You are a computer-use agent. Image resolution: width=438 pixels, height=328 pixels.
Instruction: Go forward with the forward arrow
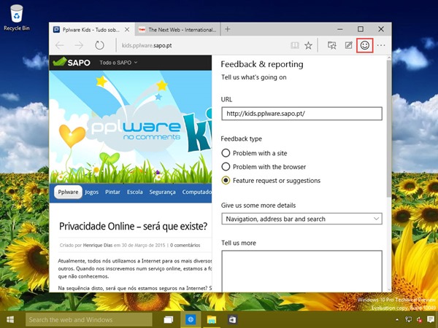(x=79, y=45)
